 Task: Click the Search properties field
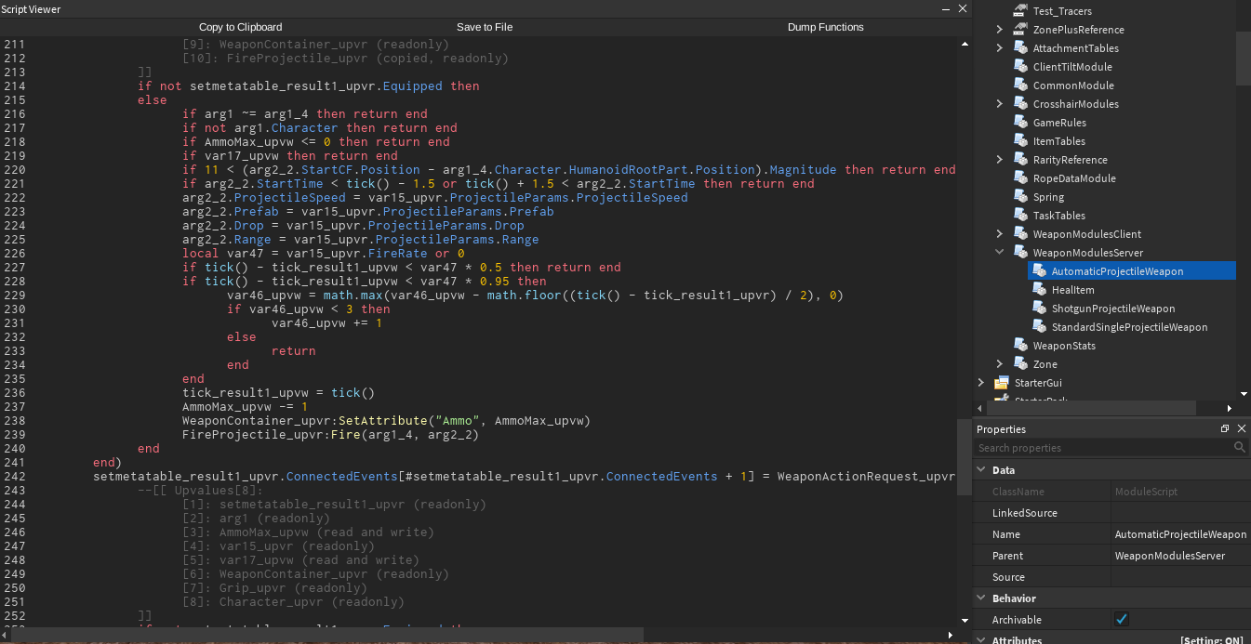[x=1103, y=448]
